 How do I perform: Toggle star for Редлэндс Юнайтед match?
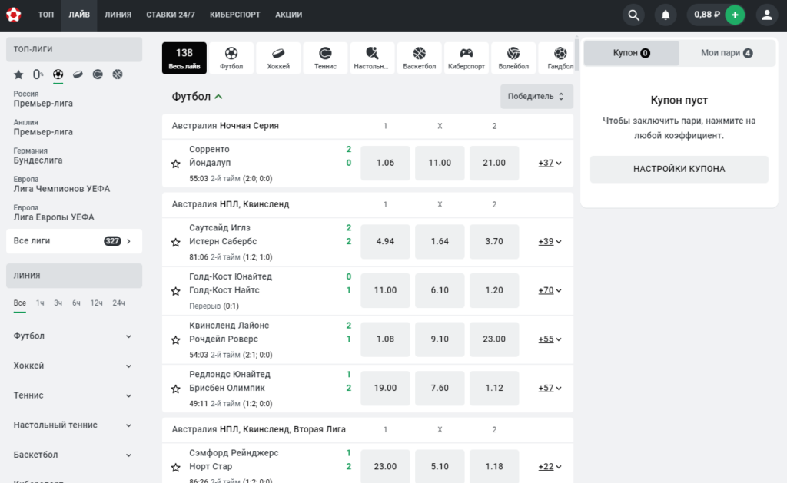coord(176,389)
